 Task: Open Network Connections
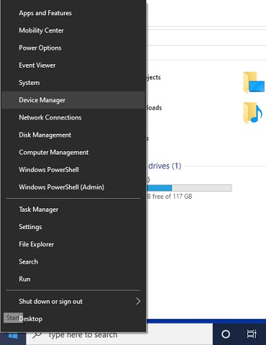[x=74, y=117]
